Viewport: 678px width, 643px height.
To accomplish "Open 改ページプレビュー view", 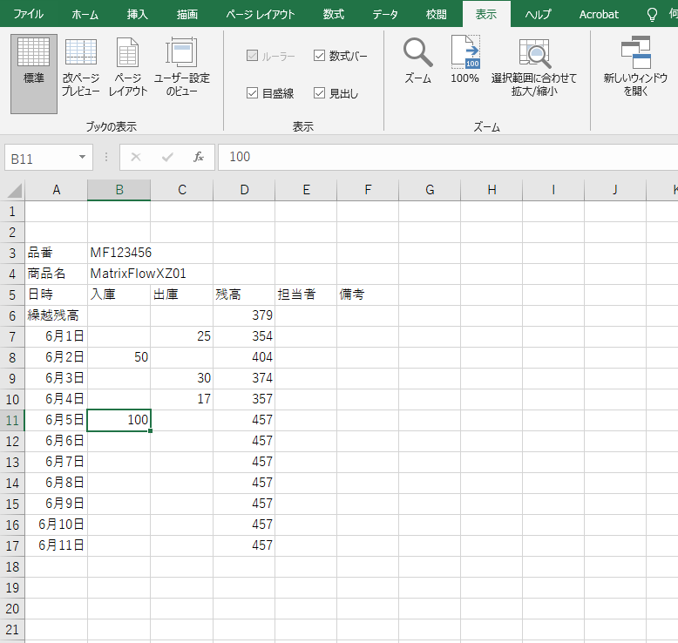I will coord(81,67).
